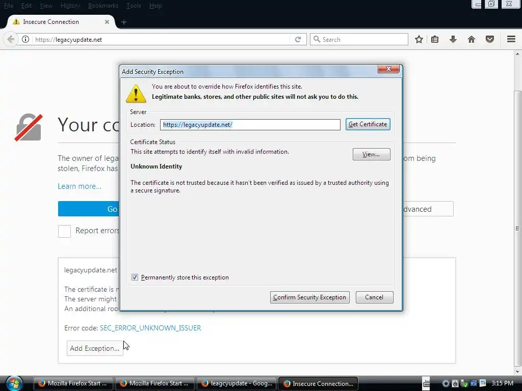Open the on-screen keyboard tray icon
Screen dimensions: 522x391
(x=426, y=383)
